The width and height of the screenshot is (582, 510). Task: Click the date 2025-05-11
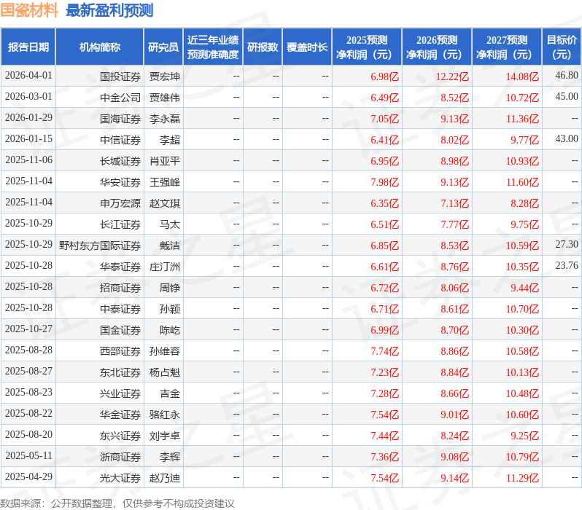pyautogui.click(x=28, y=456)
